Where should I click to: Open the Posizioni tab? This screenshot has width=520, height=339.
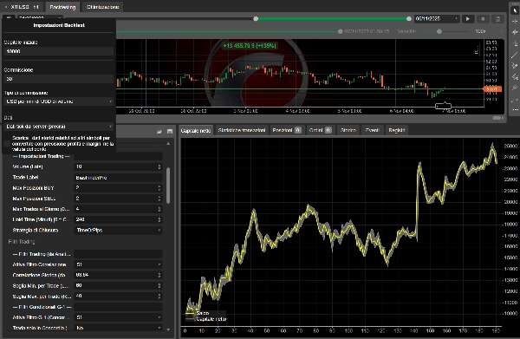pos(287,130)
